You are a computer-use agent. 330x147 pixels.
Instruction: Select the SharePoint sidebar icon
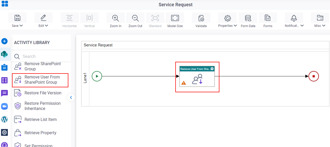pyautogui.click(x=4, y=54)
